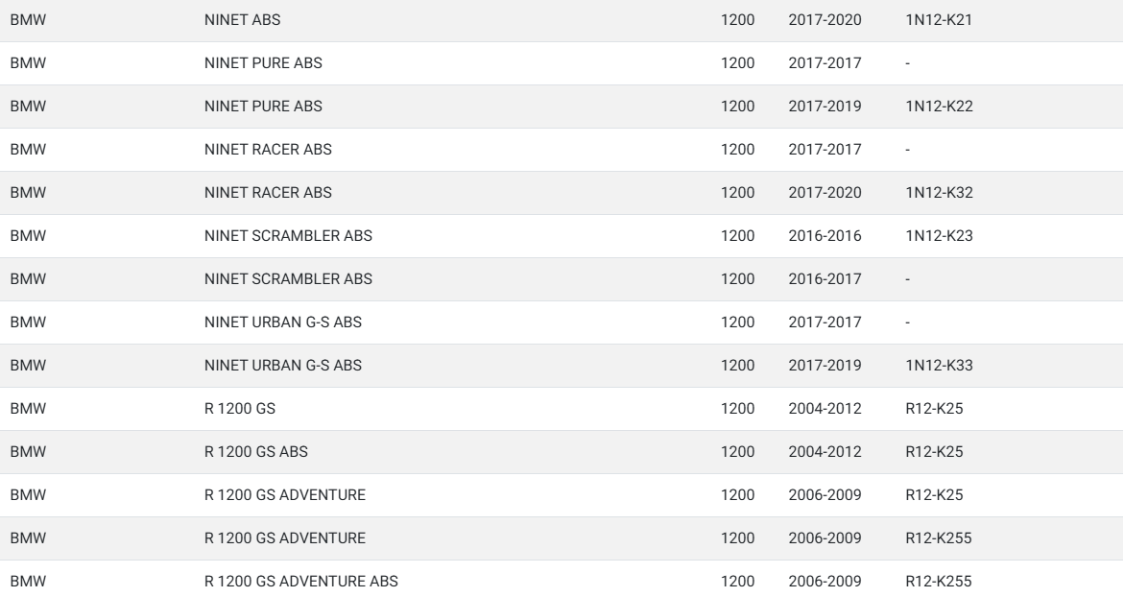Viewport: 1124px width, 597px height.
Task: Click model code 1N12-K21
Action: 939,20
